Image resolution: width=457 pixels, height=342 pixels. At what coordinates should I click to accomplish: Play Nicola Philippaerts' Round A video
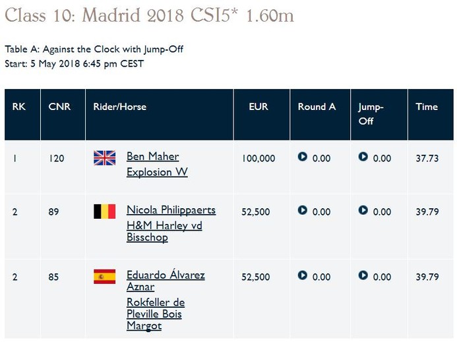coord(303,210)
